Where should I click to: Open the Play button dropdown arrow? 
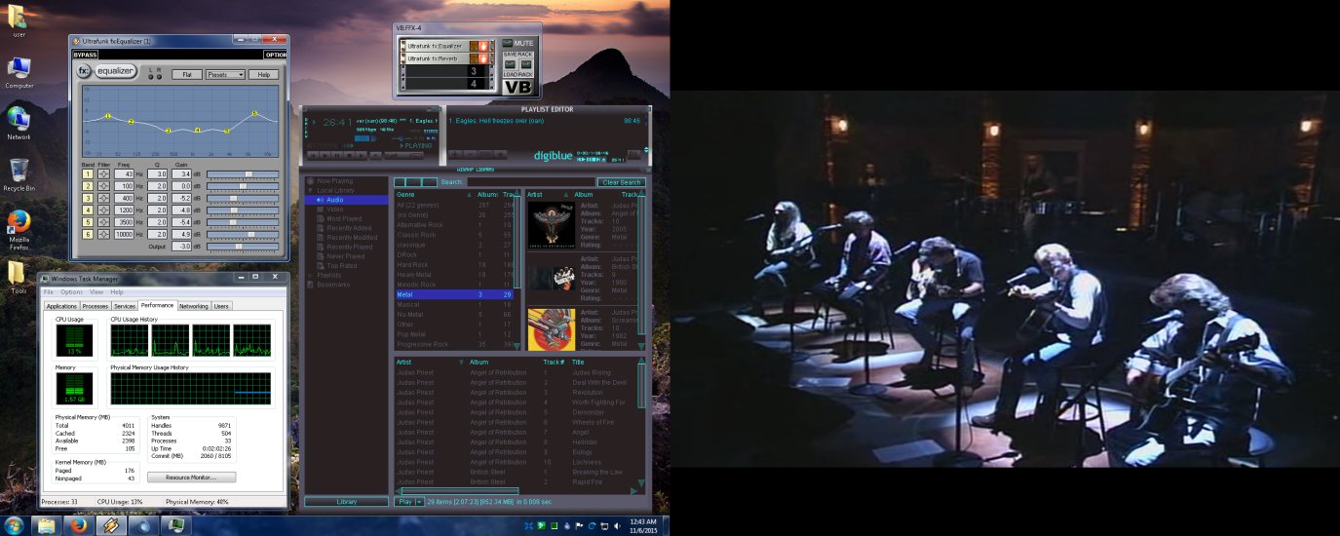pos(420,501)
